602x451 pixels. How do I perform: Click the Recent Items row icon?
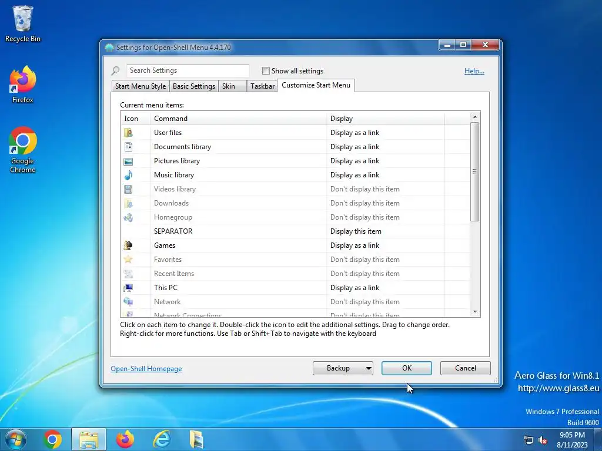[x=128, y=274]
